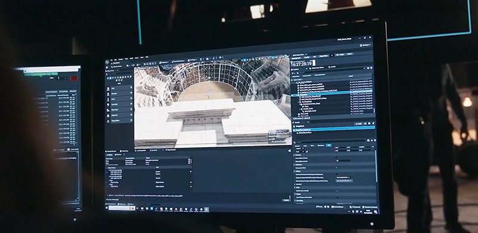
Task: Click the Add component button in Details
Action: click(x=359, y=123)
